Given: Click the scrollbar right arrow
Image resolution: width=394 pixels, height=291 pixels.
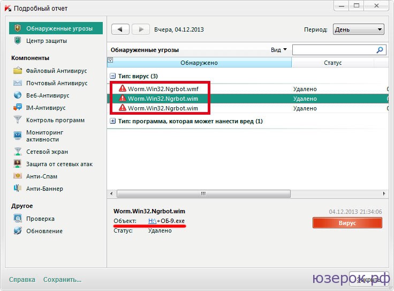Looking at the screenshot, I should pyautogui.click(x=384, y=193).
